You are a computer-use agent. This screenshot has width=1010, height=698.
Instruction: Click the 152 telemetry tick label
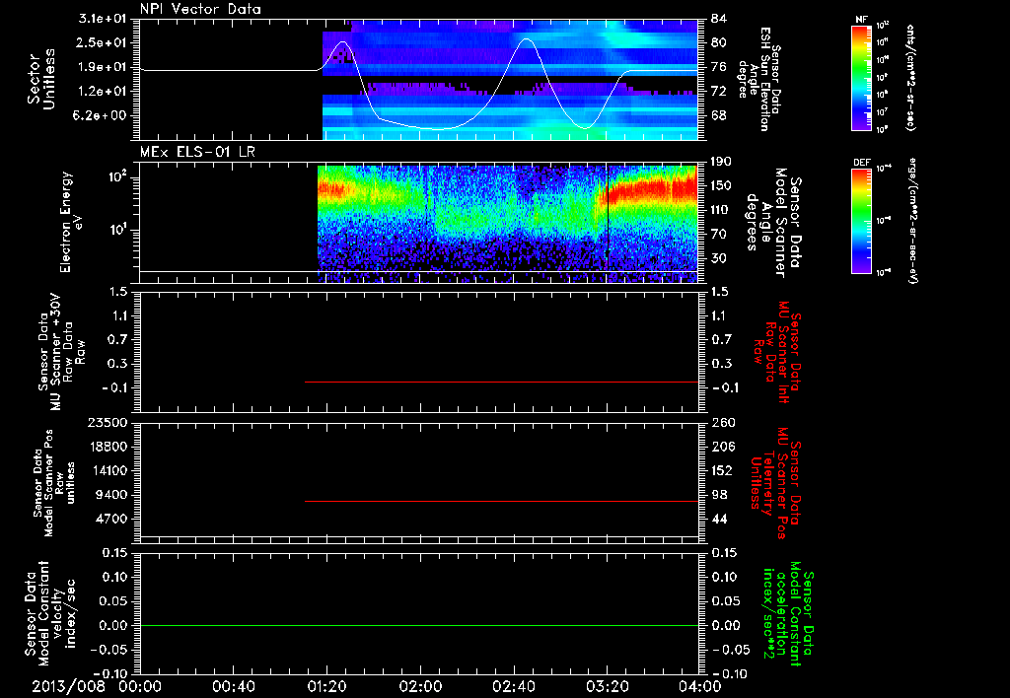point(722,470)
